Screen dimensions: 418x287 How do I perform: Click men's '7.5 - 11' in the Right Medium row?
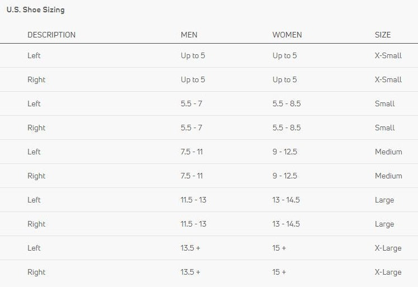click(x=192, y=176)
